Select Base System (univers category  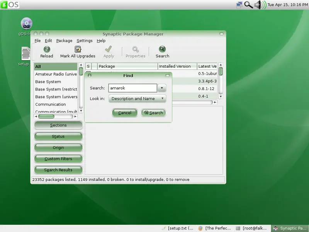(56, 97)
